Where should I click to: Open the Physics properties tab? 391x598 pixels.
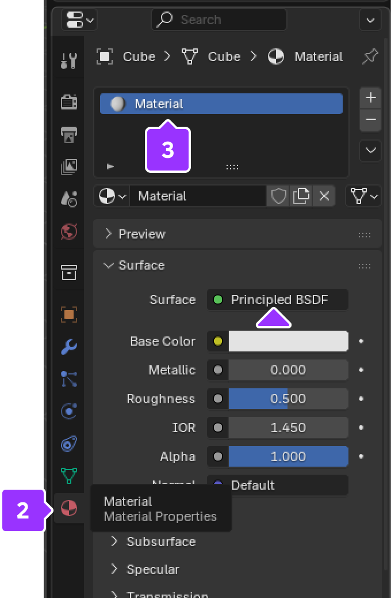pos(69,411)
